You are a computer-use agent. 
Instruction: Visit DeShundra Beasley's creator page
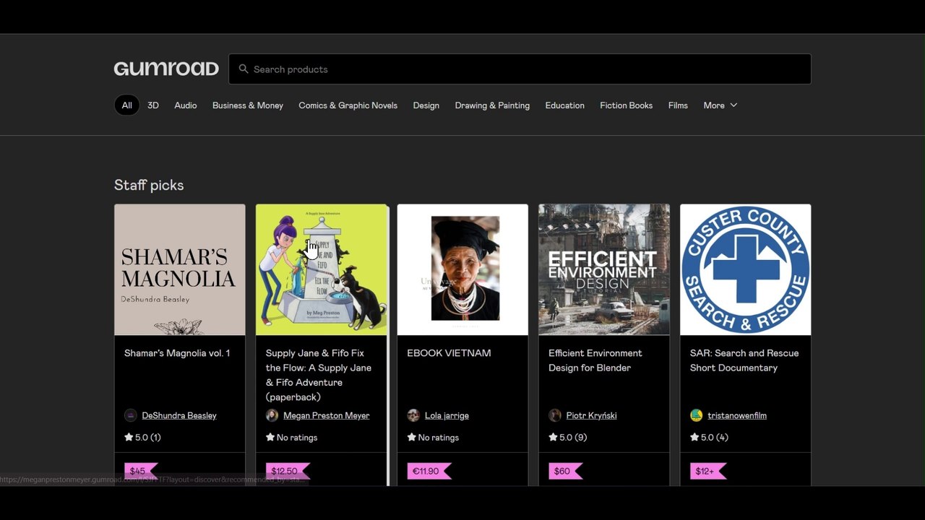179,415
